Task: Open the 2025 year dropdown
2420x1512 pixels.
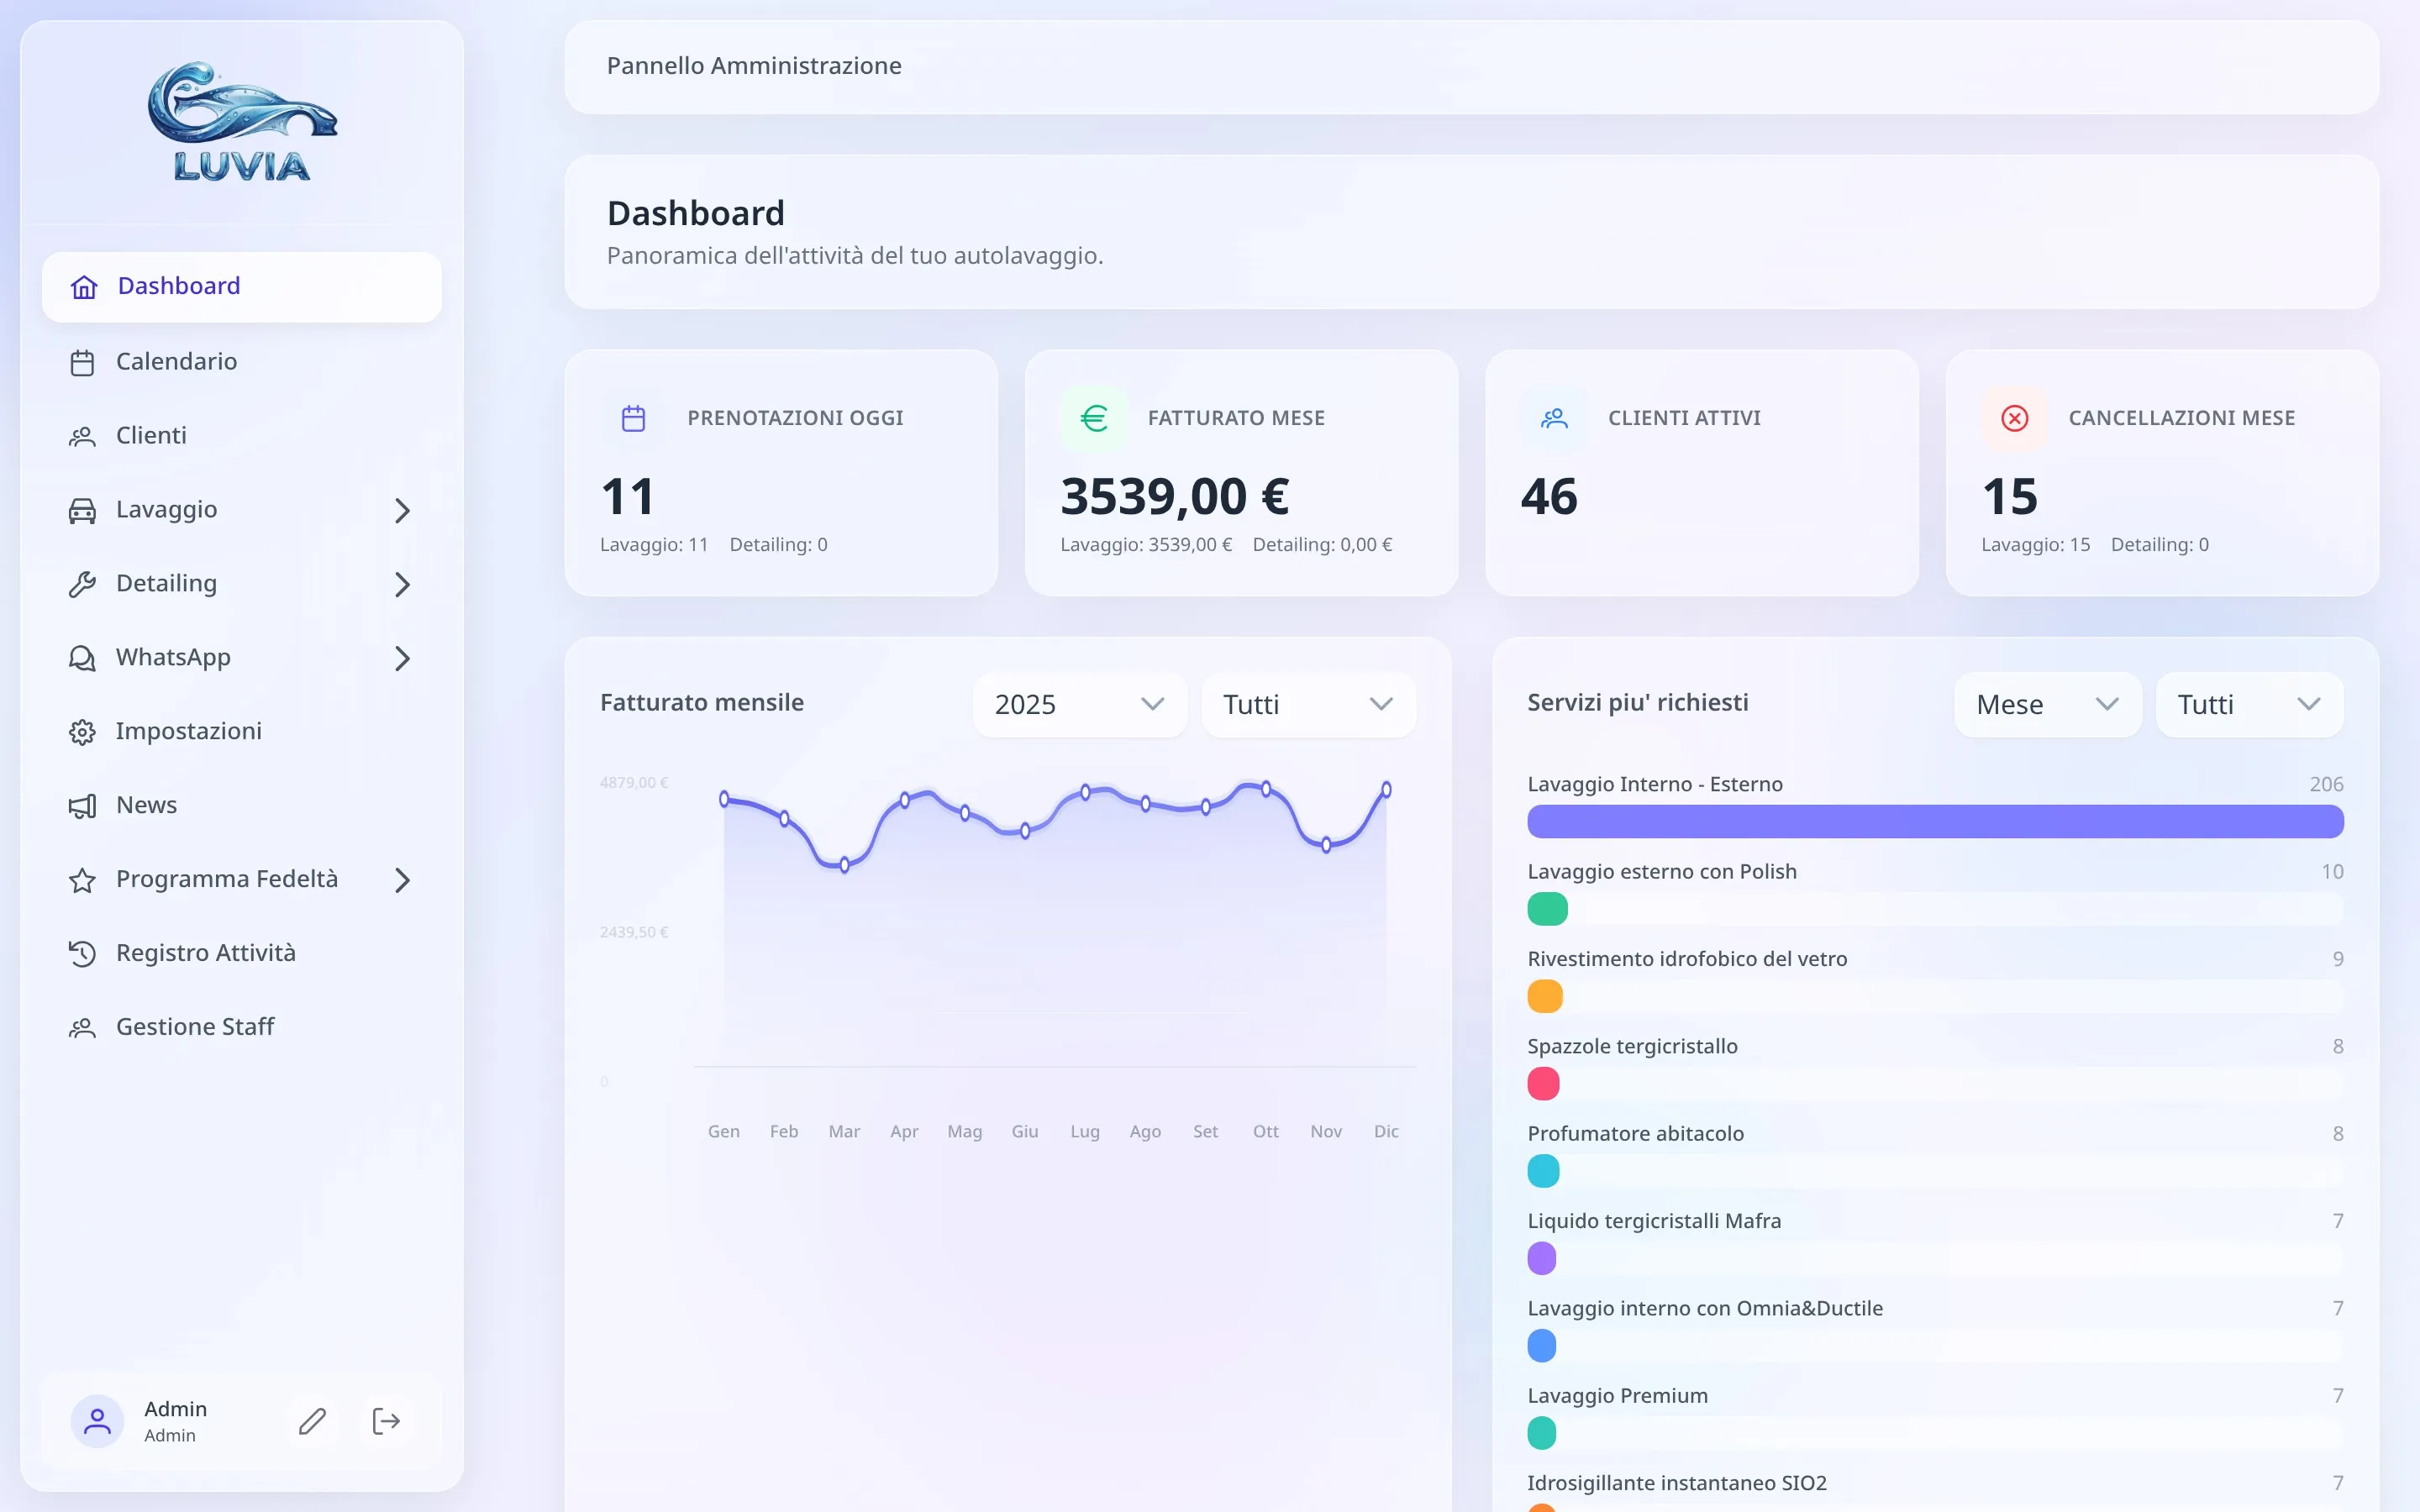Action: (1080, 705)
